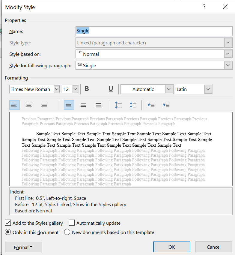
Task: Open the Latin script dropdown
Action: point(208,89)
